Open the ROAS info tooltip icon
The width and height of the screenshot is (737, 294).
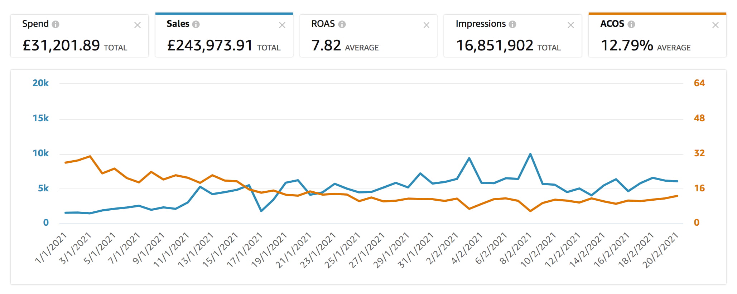click(342, 24)
